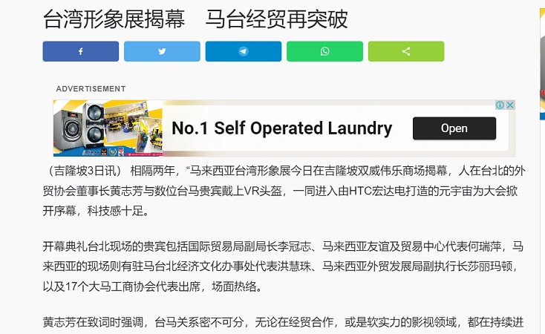Click the AdChoices info icon on the ad
This screenshot has height=334, width=545.
[500, 105]
